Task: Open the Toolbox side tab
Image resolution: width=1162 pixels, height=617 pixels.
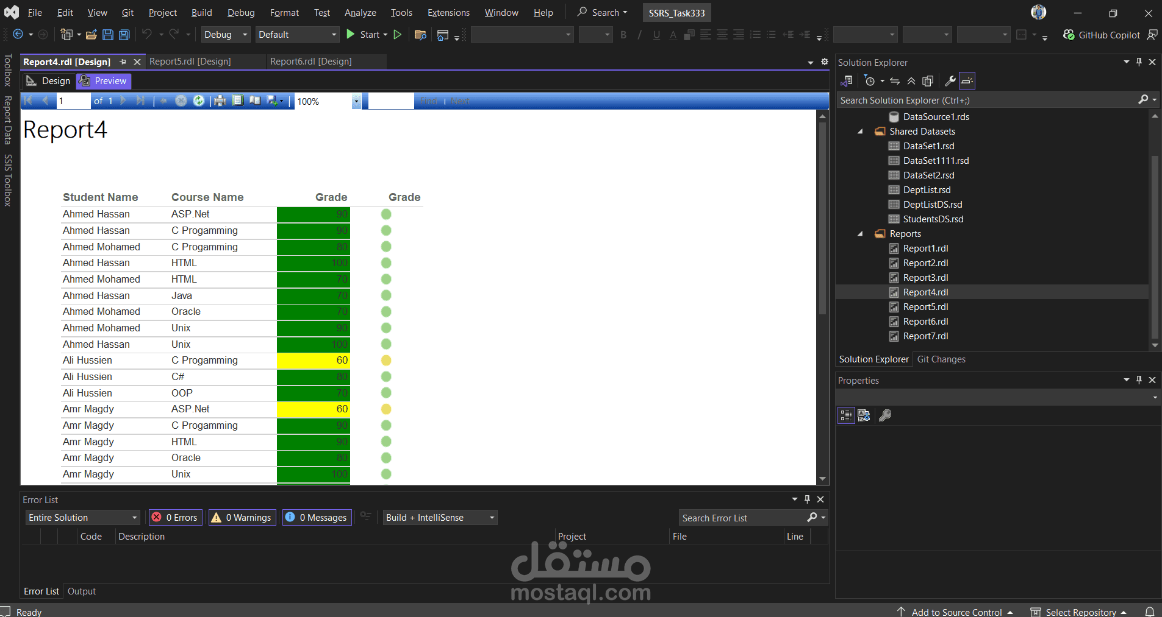Action: point(8,70)
